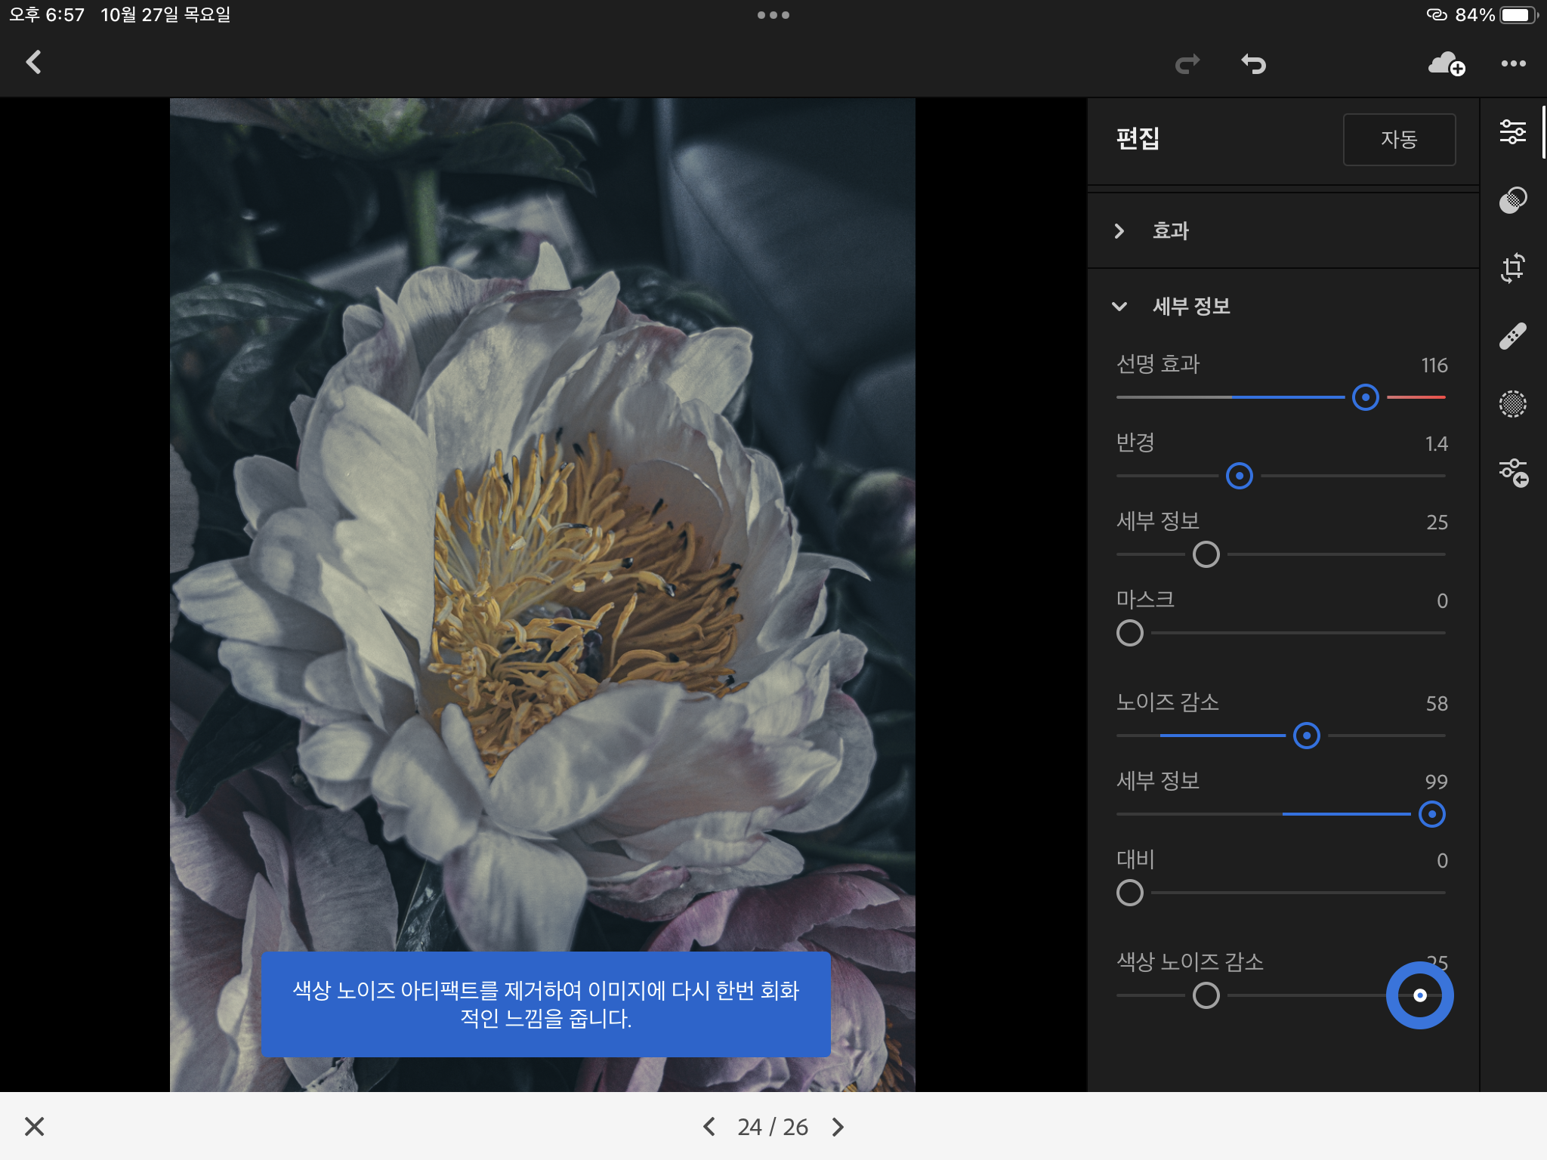Open the Masking dotted circle tool
Viewport: 1547px width, 1160px height.
[1512, 404]
